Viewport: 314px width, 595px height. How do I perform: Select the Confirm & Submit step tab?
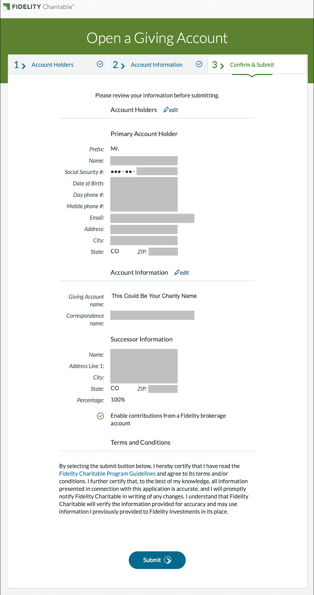(257, 64)
